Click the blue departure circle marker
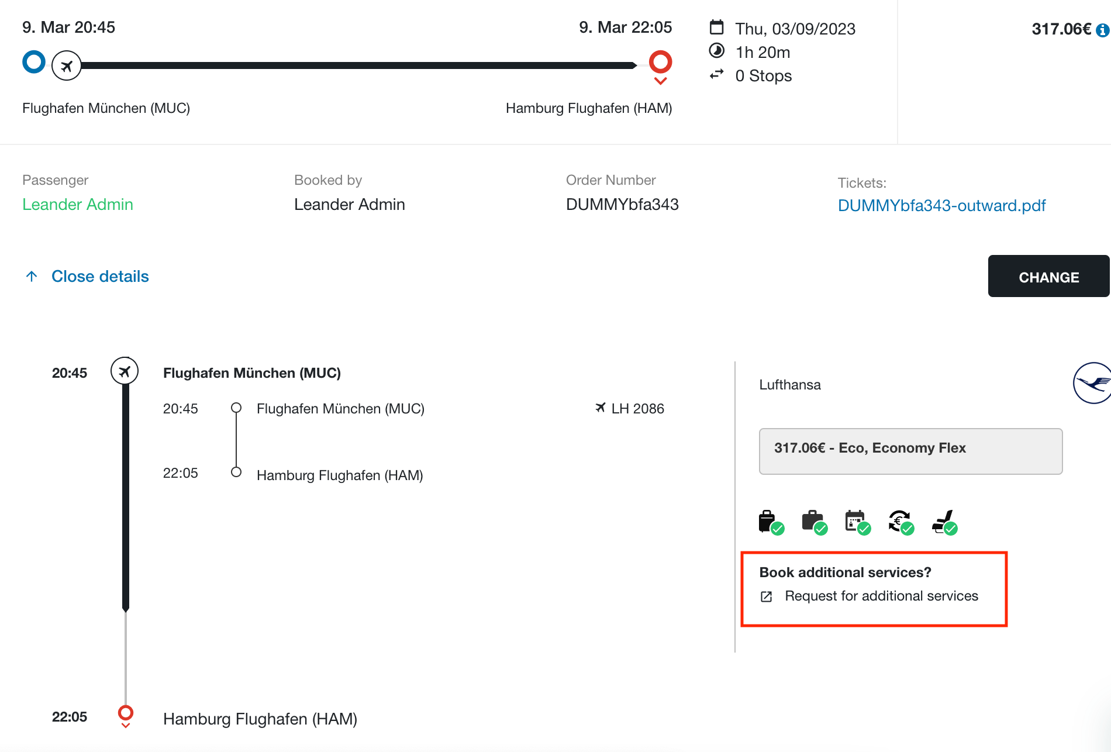The width and height of the screenshot is (1111, 752). pos(34,62)
